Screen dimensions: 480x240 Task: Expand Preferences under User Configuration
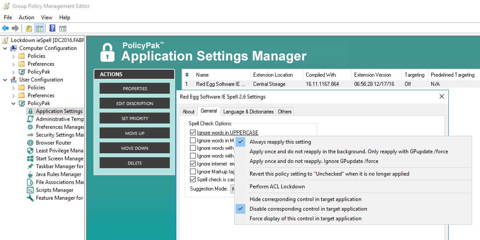(14, 96)
